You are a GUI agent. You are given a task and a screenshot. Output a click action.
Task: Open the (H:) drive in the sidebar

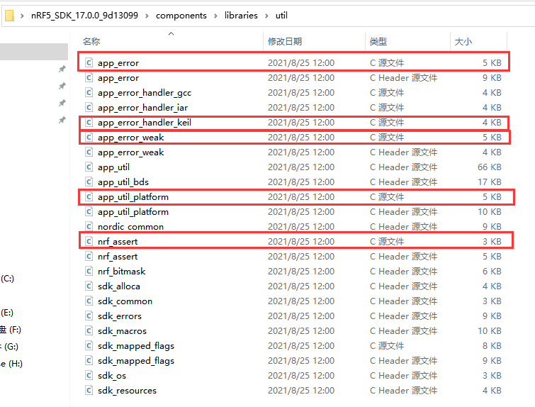[x=11, y=364]
